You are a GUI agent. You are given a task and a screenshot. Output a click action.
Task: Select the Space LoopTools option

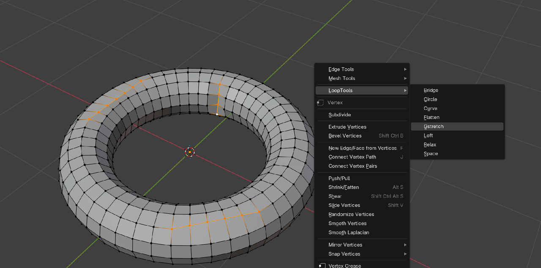[x=431, y=153]
